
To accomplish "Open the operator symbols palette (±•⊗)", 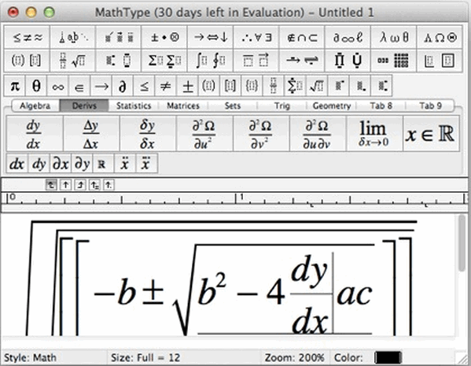I will click(164, 37).
